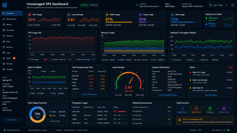Click the Settings sidebar gear icon
The image size is (237, 133).
[x=4, y=69]
